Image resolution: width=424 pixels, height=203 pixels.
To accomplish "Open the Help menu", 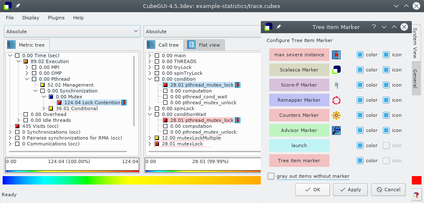I will pyautogui.click(x=78, y=18).
